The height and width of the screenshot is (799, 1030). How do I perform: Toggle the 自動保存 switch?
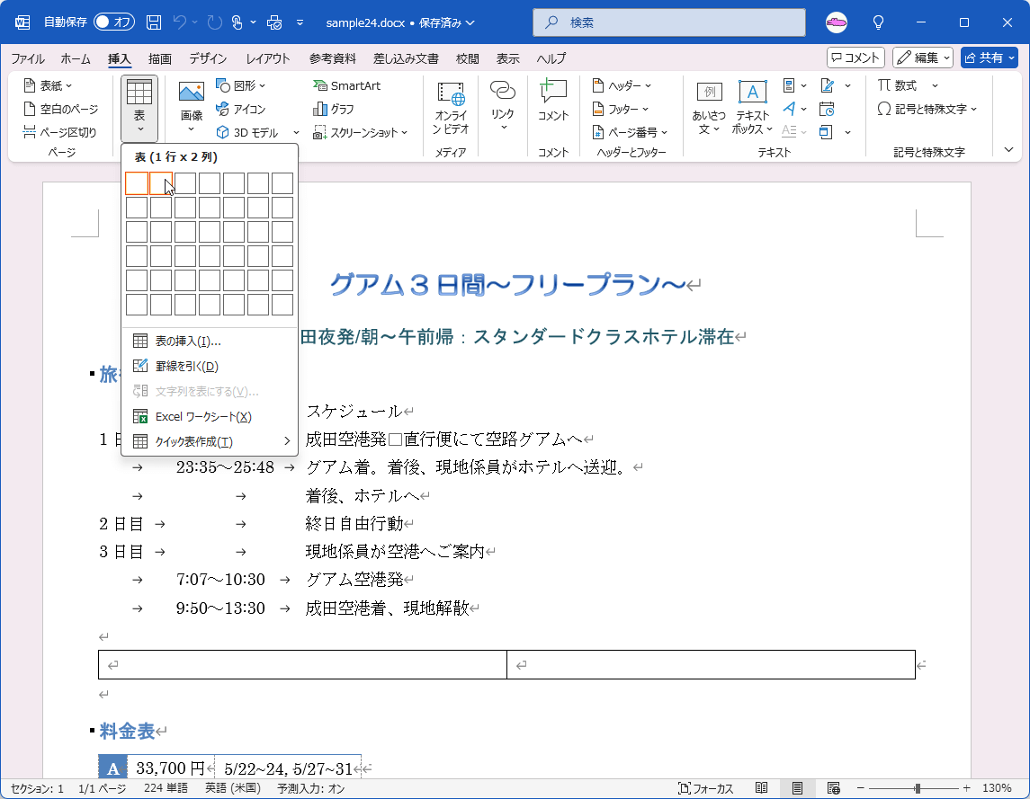pyautogui.click(x=113, y=22)
